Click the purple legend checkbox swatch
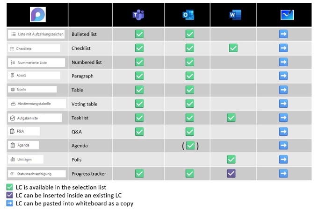This screenshot has width=319, height=211. coord(9,195)
